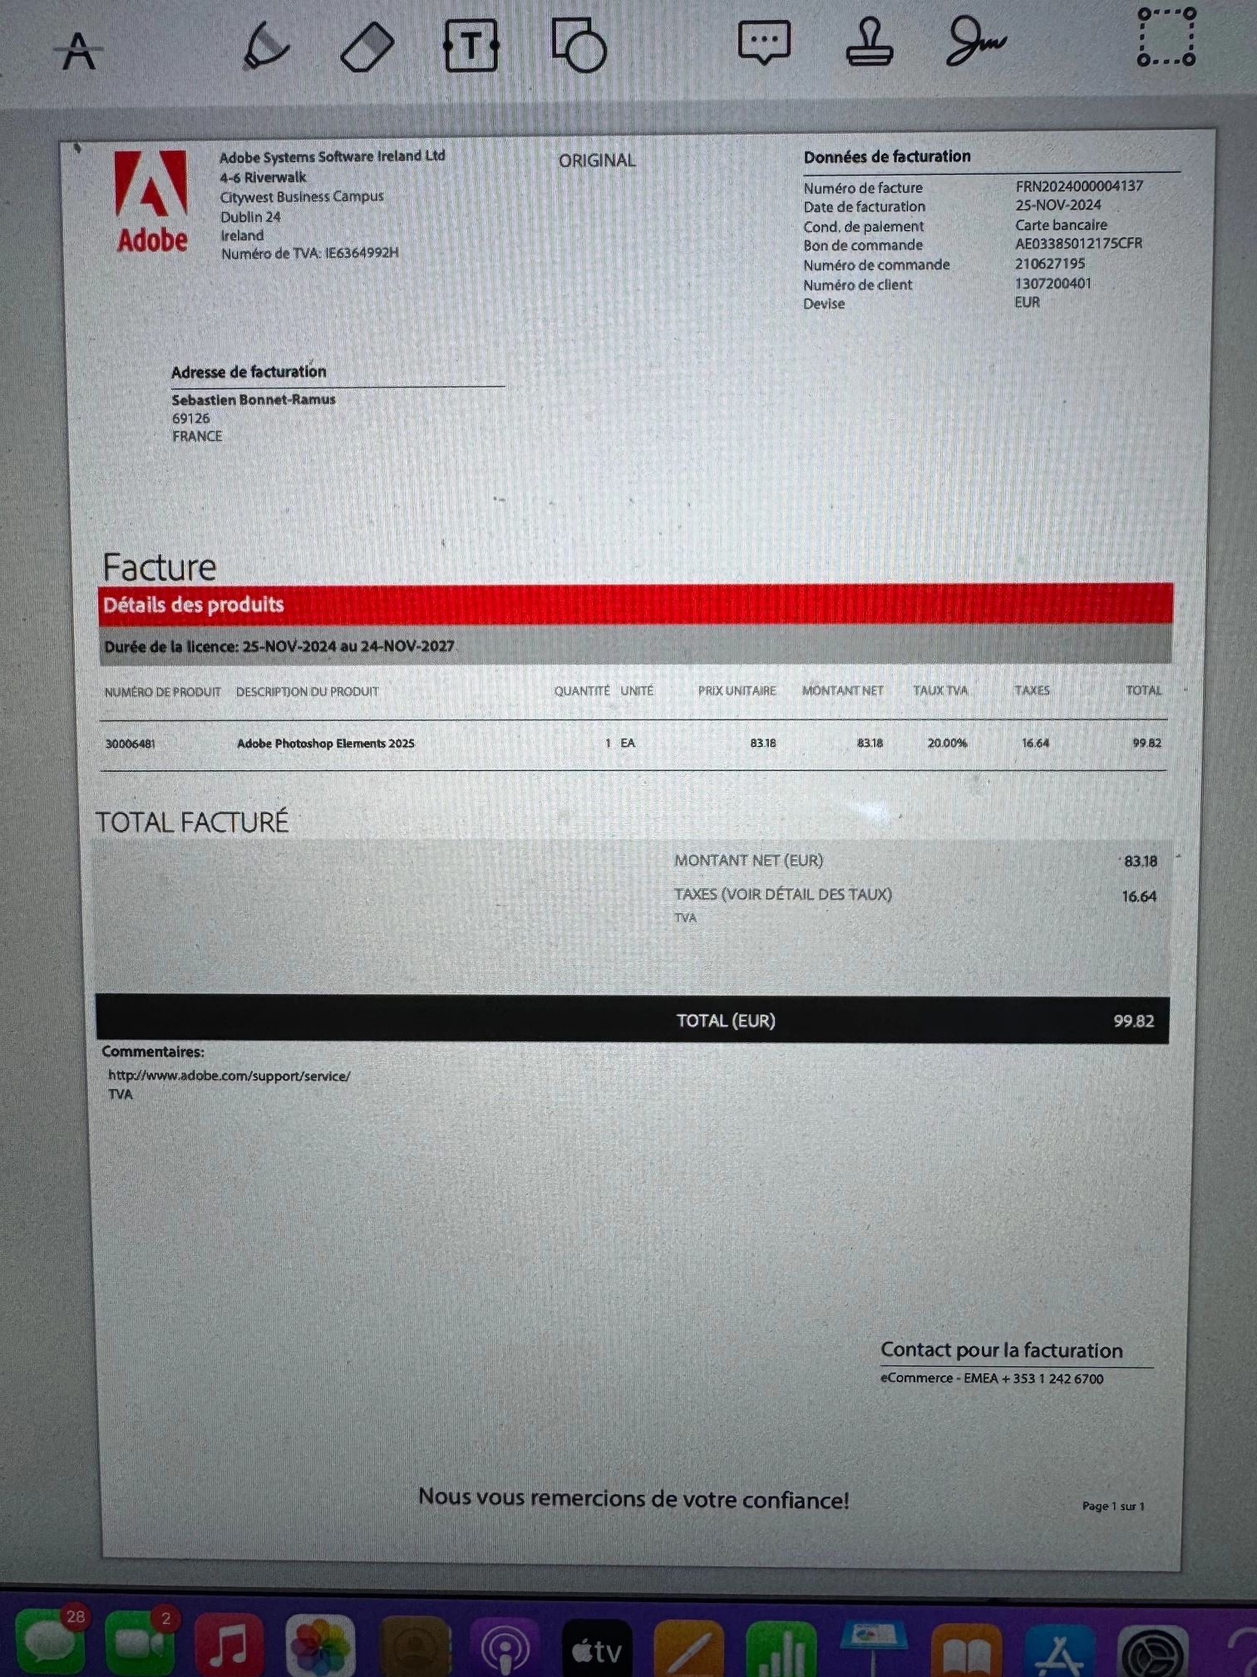This screenshot has width=1257, height=1677.
Task: Open the Photos app in Dock
Action: coord(320,1645)
